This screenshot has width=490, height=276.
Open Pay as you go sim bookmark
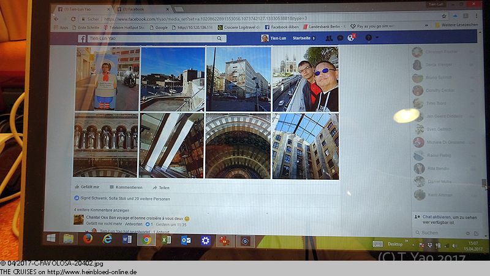click(373, 26)
